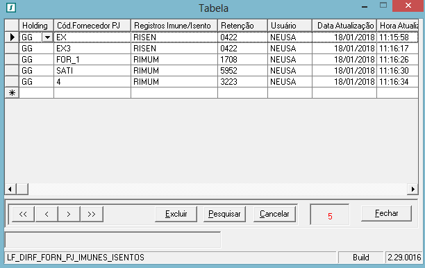Select the Retenção cell 3223
Viewport: 425px width, 268px height.
[242, 81]
